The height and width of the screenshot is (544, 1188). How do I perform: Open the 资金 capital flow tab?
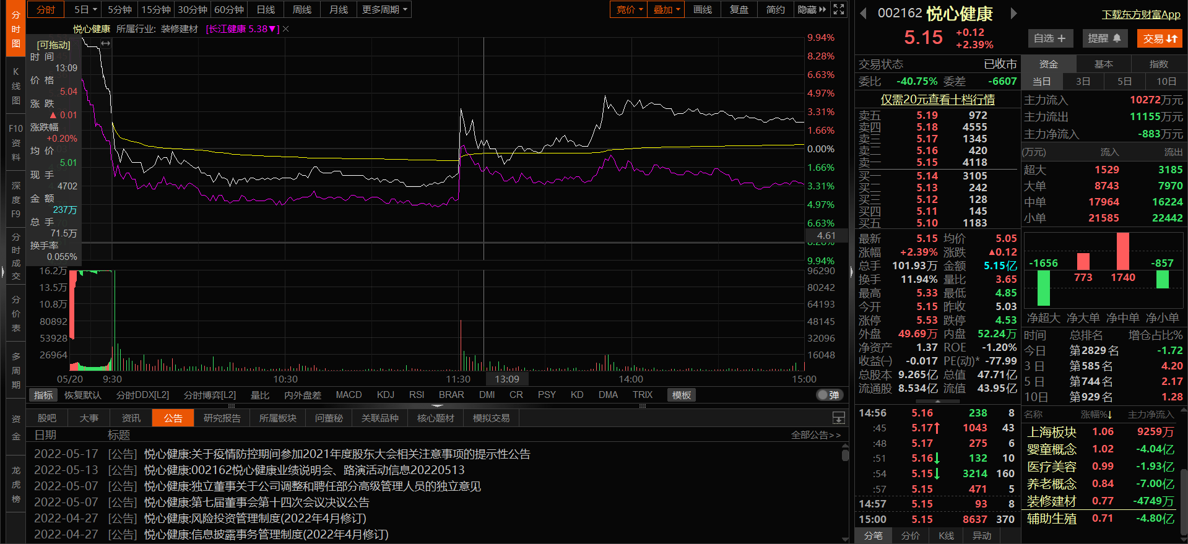[1049, 64]
